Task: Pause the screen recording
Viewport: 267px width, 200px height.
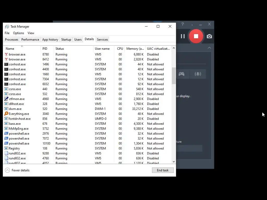Action: (x=183, y=36)
